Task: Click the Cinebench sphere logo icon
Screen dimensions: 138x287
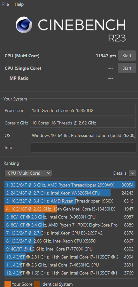Action: click(24, 25)
